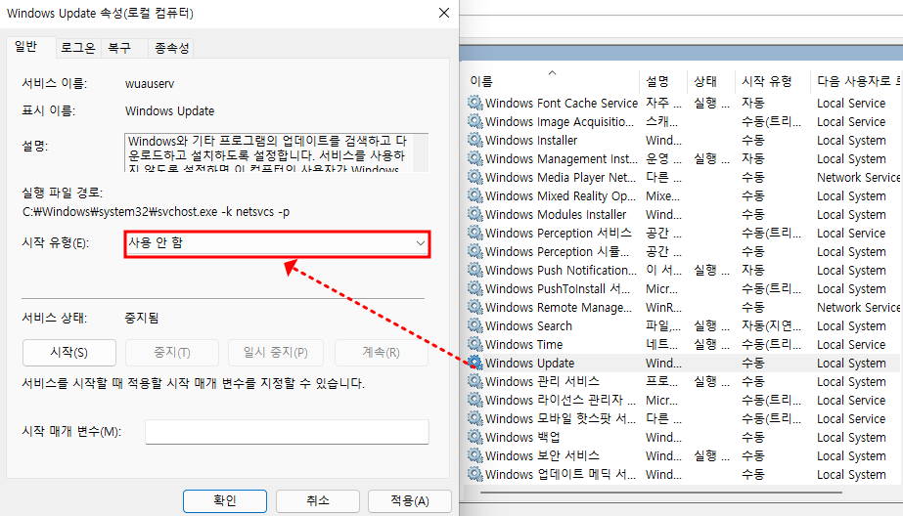Select the gear icon for Windows Mixed Reality

click(475, 195)
